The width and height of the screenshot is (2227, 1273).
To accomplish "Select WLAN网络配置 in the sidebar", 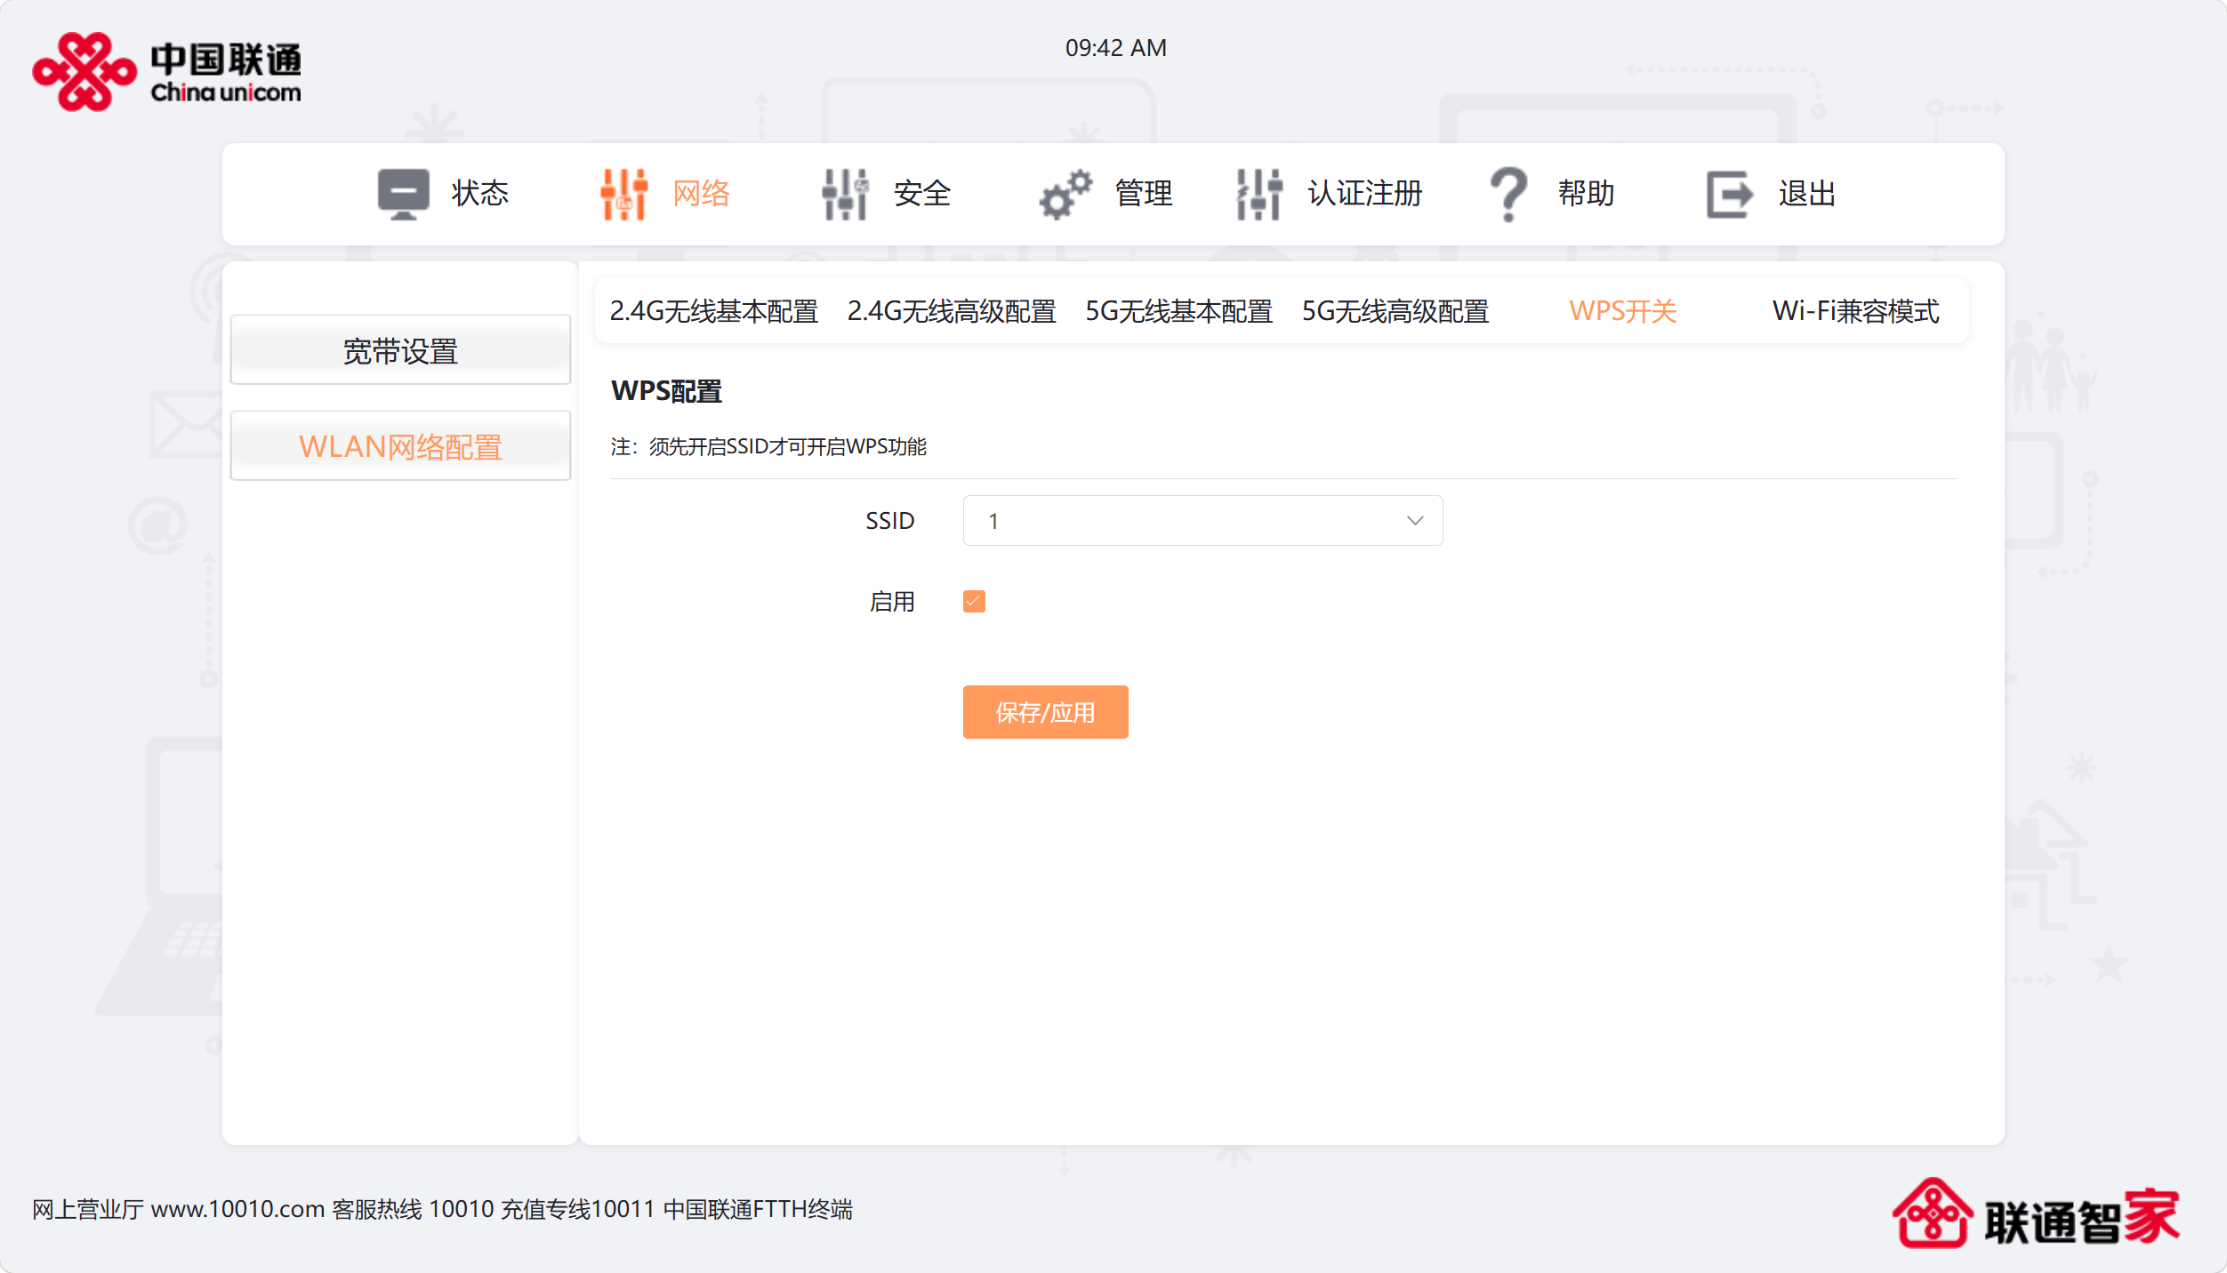I will [x=400, y=446].
